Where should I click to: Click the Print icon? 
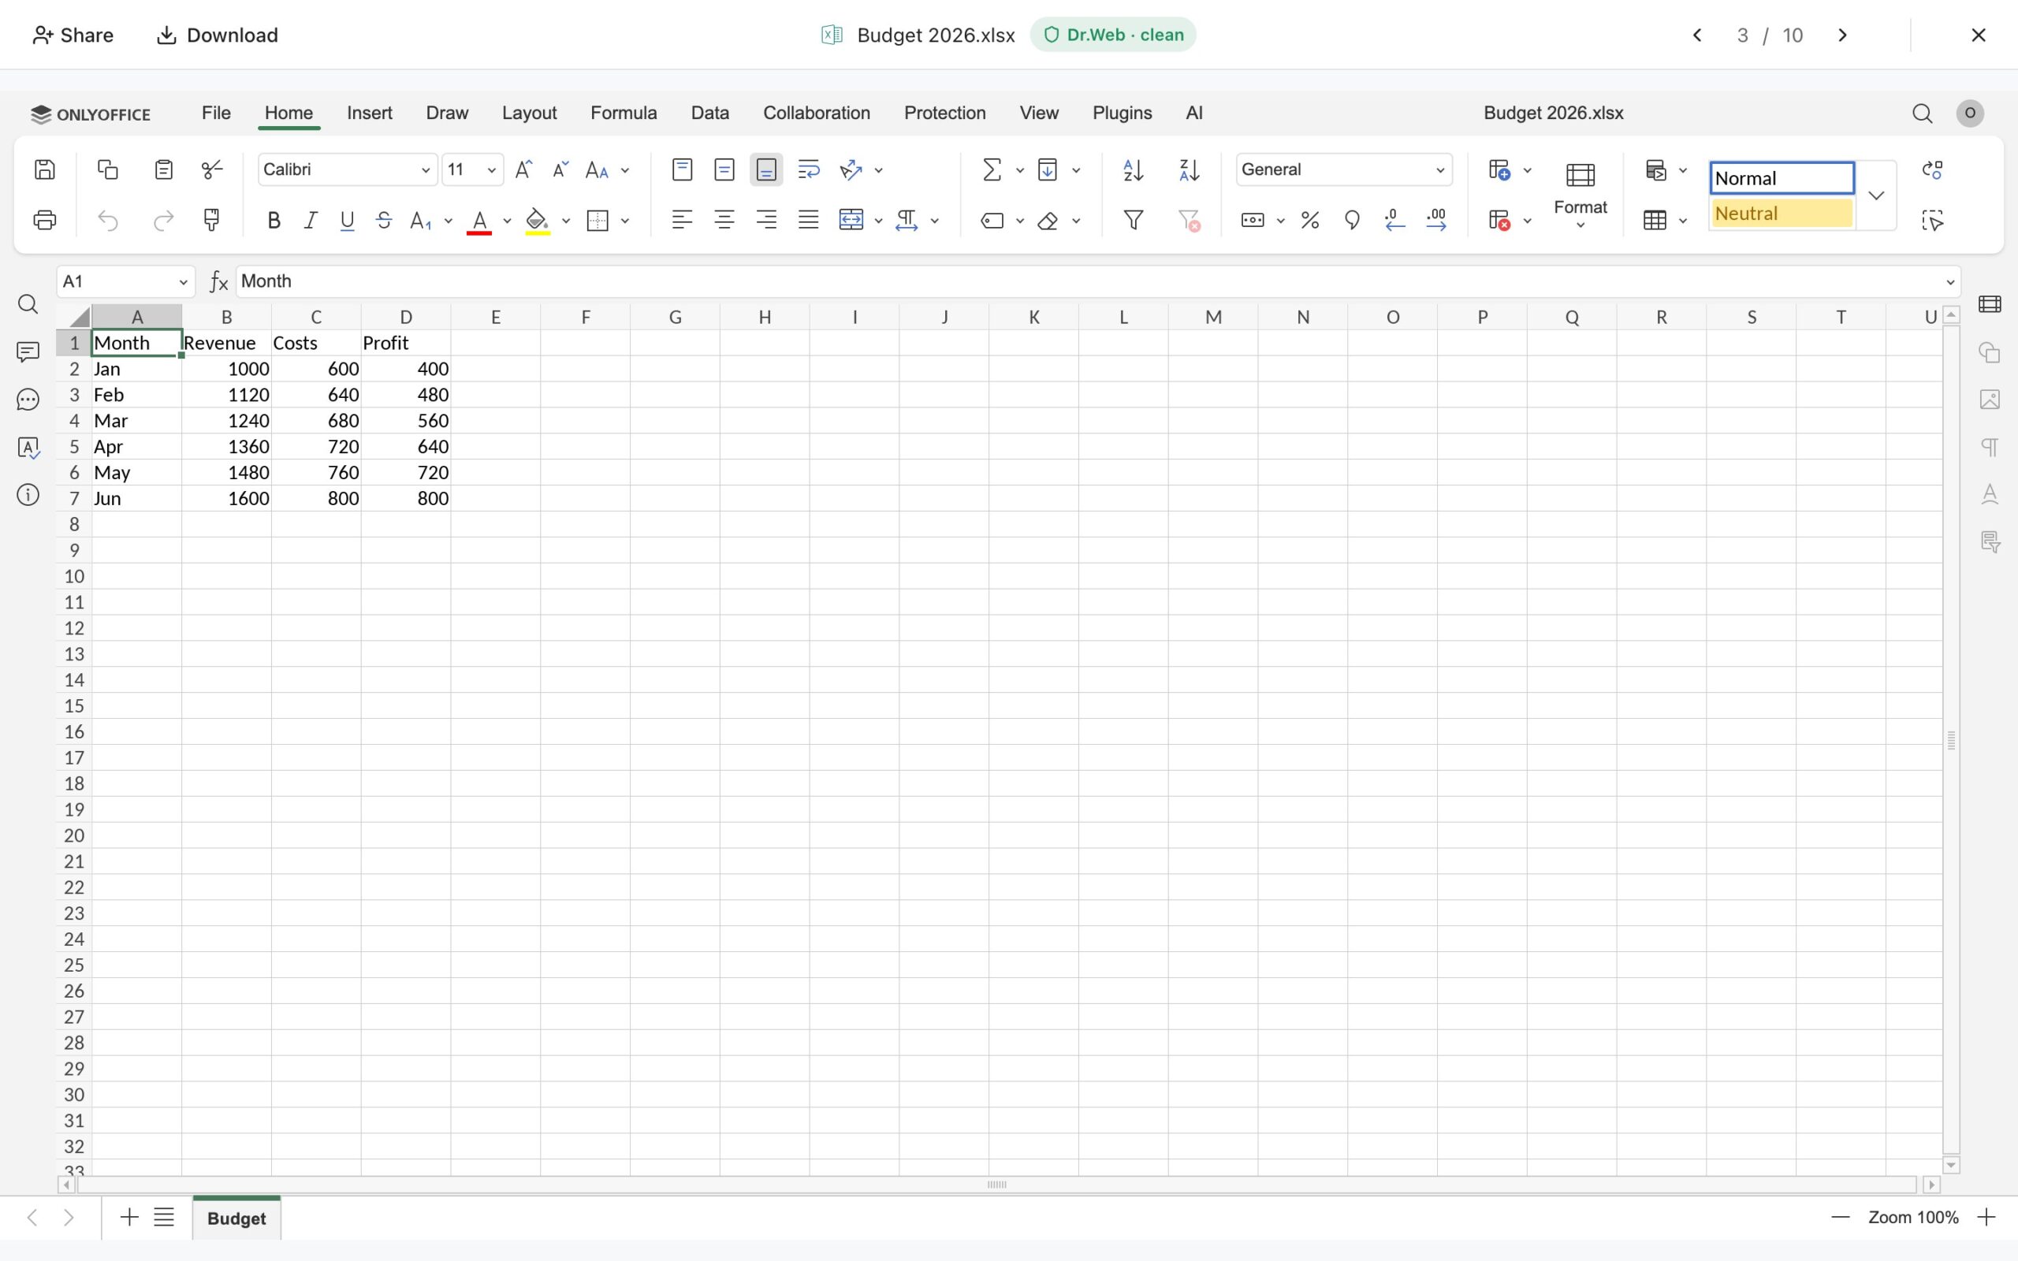(x=44, y=220)
